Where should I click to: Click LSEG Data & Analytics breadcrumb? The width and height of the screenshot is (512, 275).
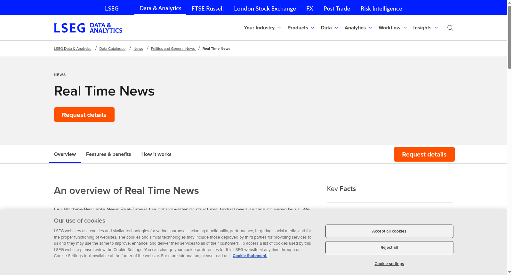(x=73, y=49)
